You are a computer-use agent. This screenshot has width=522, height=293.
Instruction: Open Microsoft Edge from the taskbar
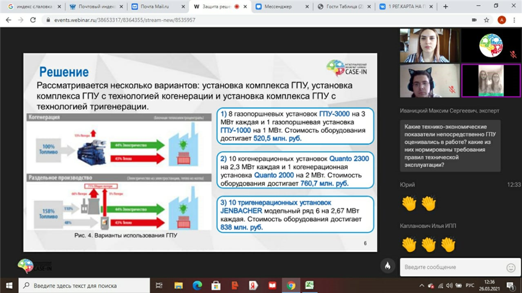point(197,285)
